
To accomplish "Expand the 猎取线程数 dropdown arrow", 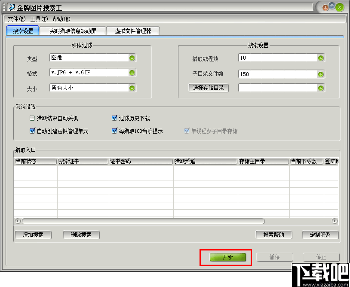I will (321, 58).
